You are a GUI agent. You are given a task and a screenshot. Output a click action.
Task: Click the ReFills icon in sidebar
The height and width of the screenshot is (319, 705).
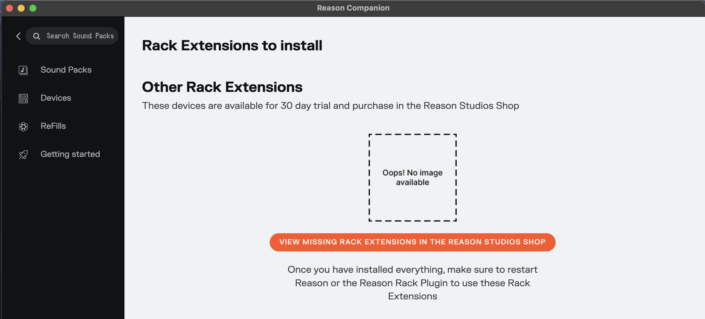[x=23, y=126]
